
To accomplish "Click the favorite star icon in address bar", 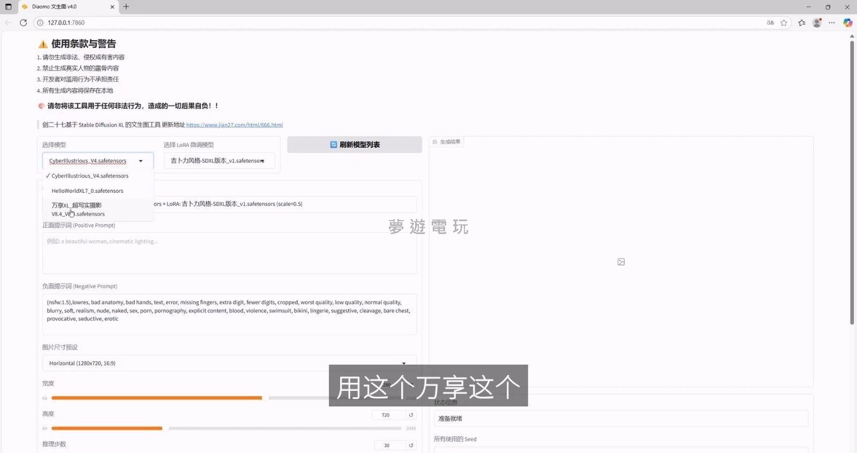I will click(784, 22).
